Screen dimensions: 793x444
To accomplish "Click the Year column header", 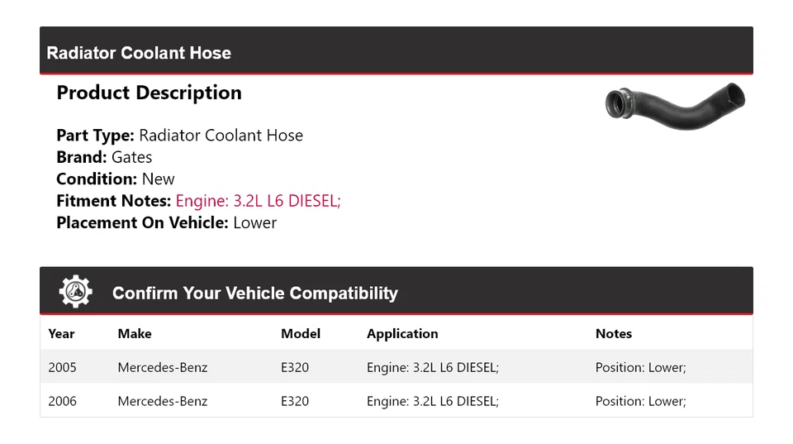I will 61,334.
